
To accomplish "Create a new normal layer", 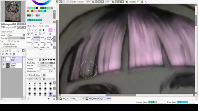I will (x=3, y=51).
